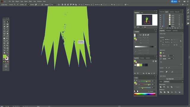This screenshot has width=190, height=107.
Task: Click the Minus Front shape mode icon
Action: pos(164,87)
